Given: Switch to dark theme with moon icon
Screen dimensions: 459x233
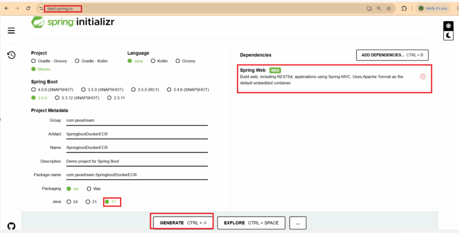Looking at the screenshot, I should coord(448,35).
